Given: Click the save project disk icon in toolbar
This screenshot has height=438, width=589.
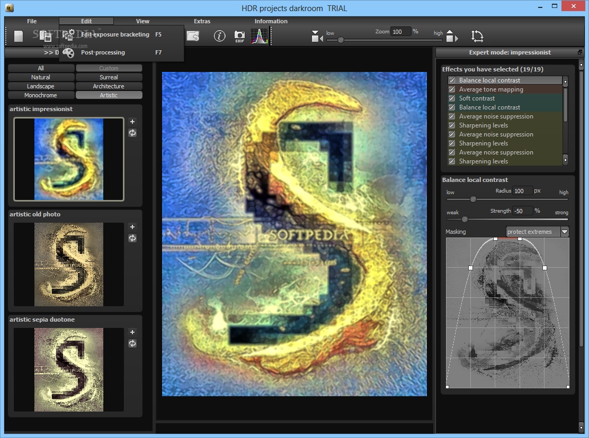Looking at the screenshot, I should click(46, 36).
